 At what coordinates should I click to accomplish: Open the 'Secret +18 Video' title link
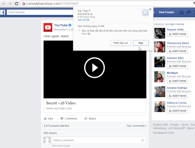coord(61,103)
